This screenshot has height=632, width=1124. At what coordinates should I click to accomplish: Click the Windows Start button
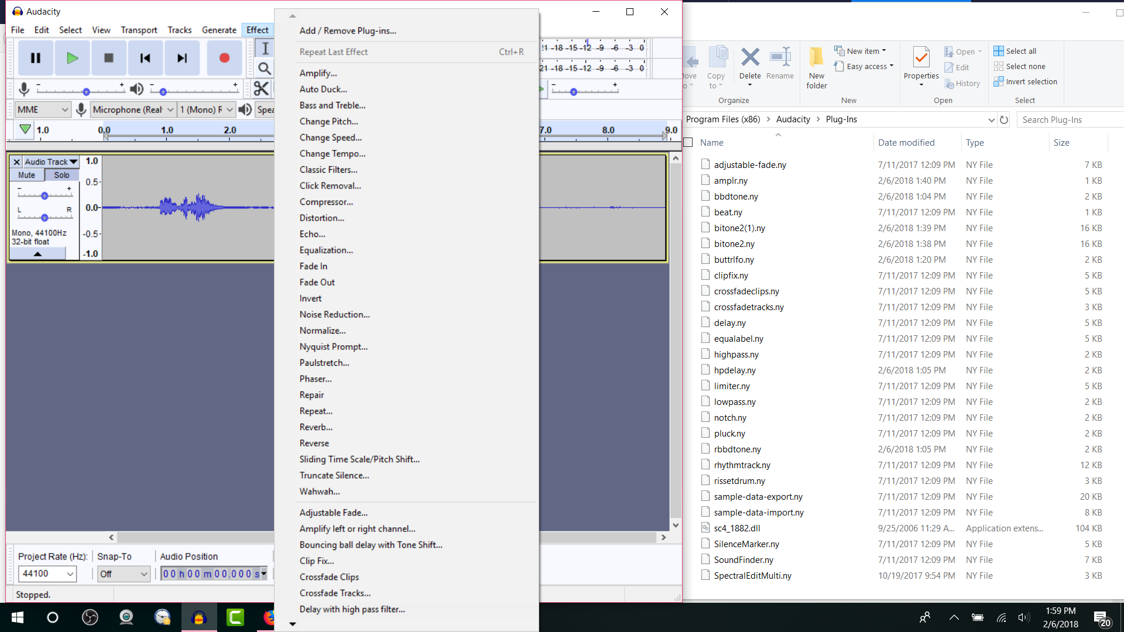(x=18, y=617)
